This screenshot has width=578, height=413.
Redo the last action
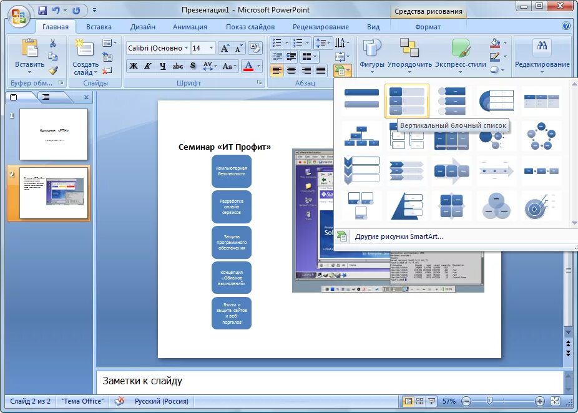coord(76,11)
